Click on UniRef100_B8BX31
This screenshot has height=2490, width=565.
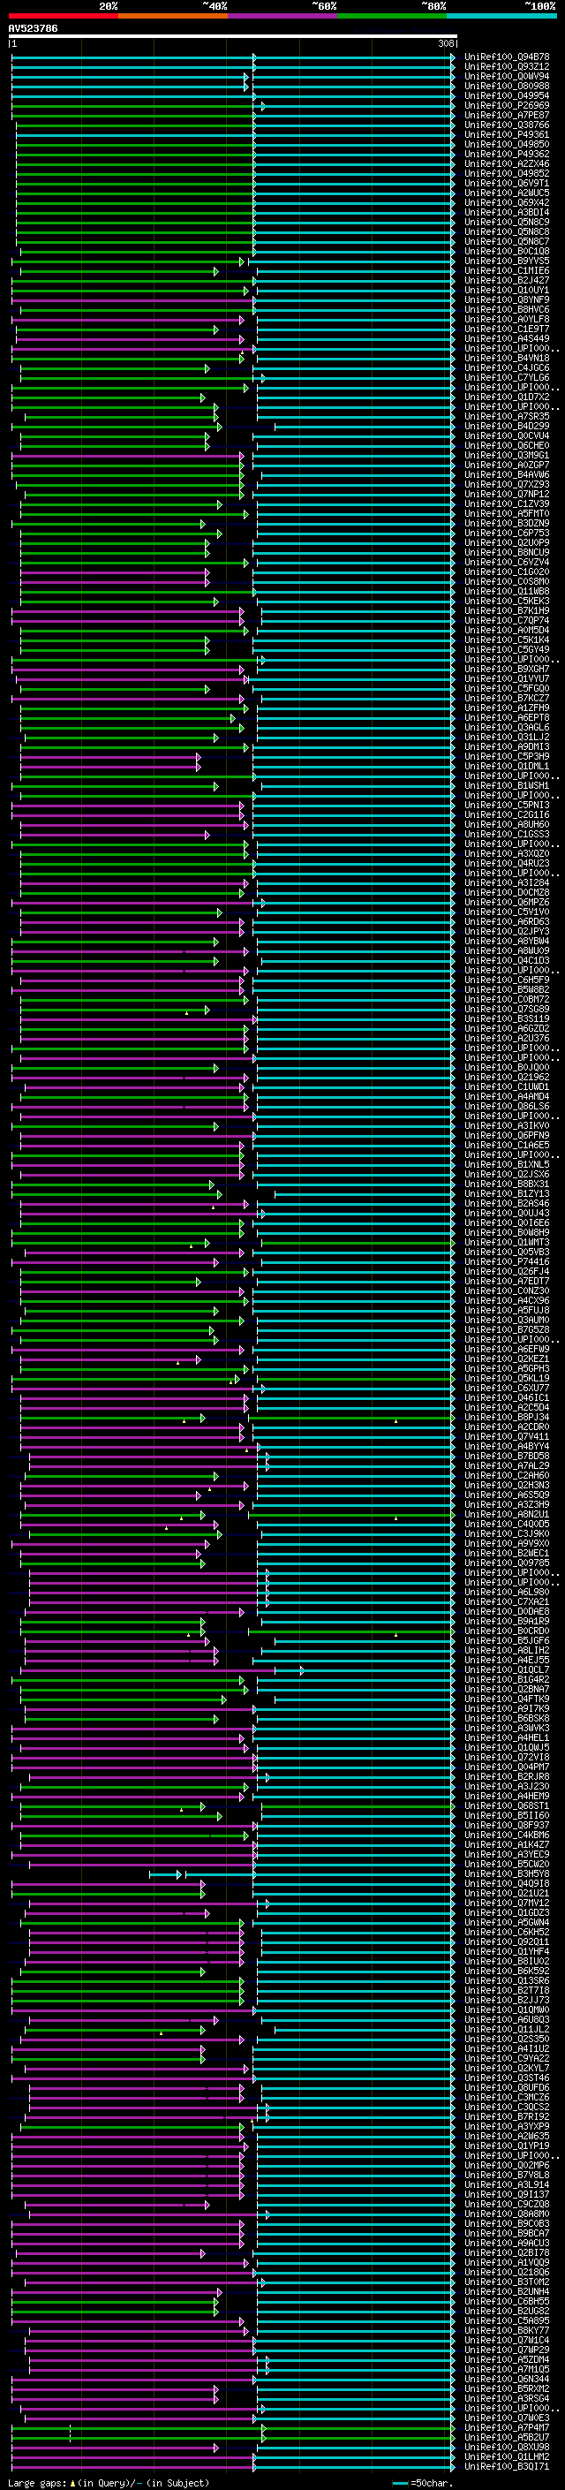point(507,1184)
